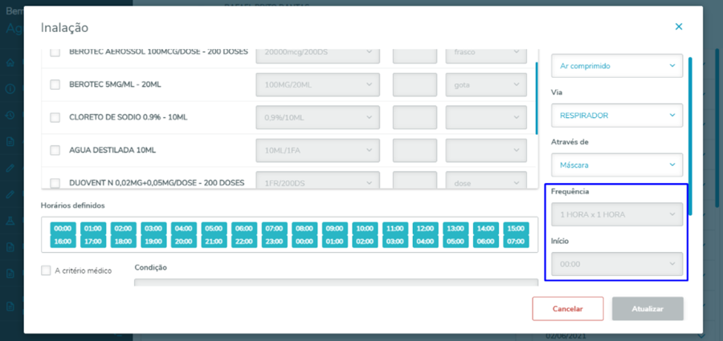Click the Horários definidos label
The height and width of the screenshot is (341, 723).
pyautogui.click(x=73, y=205)
